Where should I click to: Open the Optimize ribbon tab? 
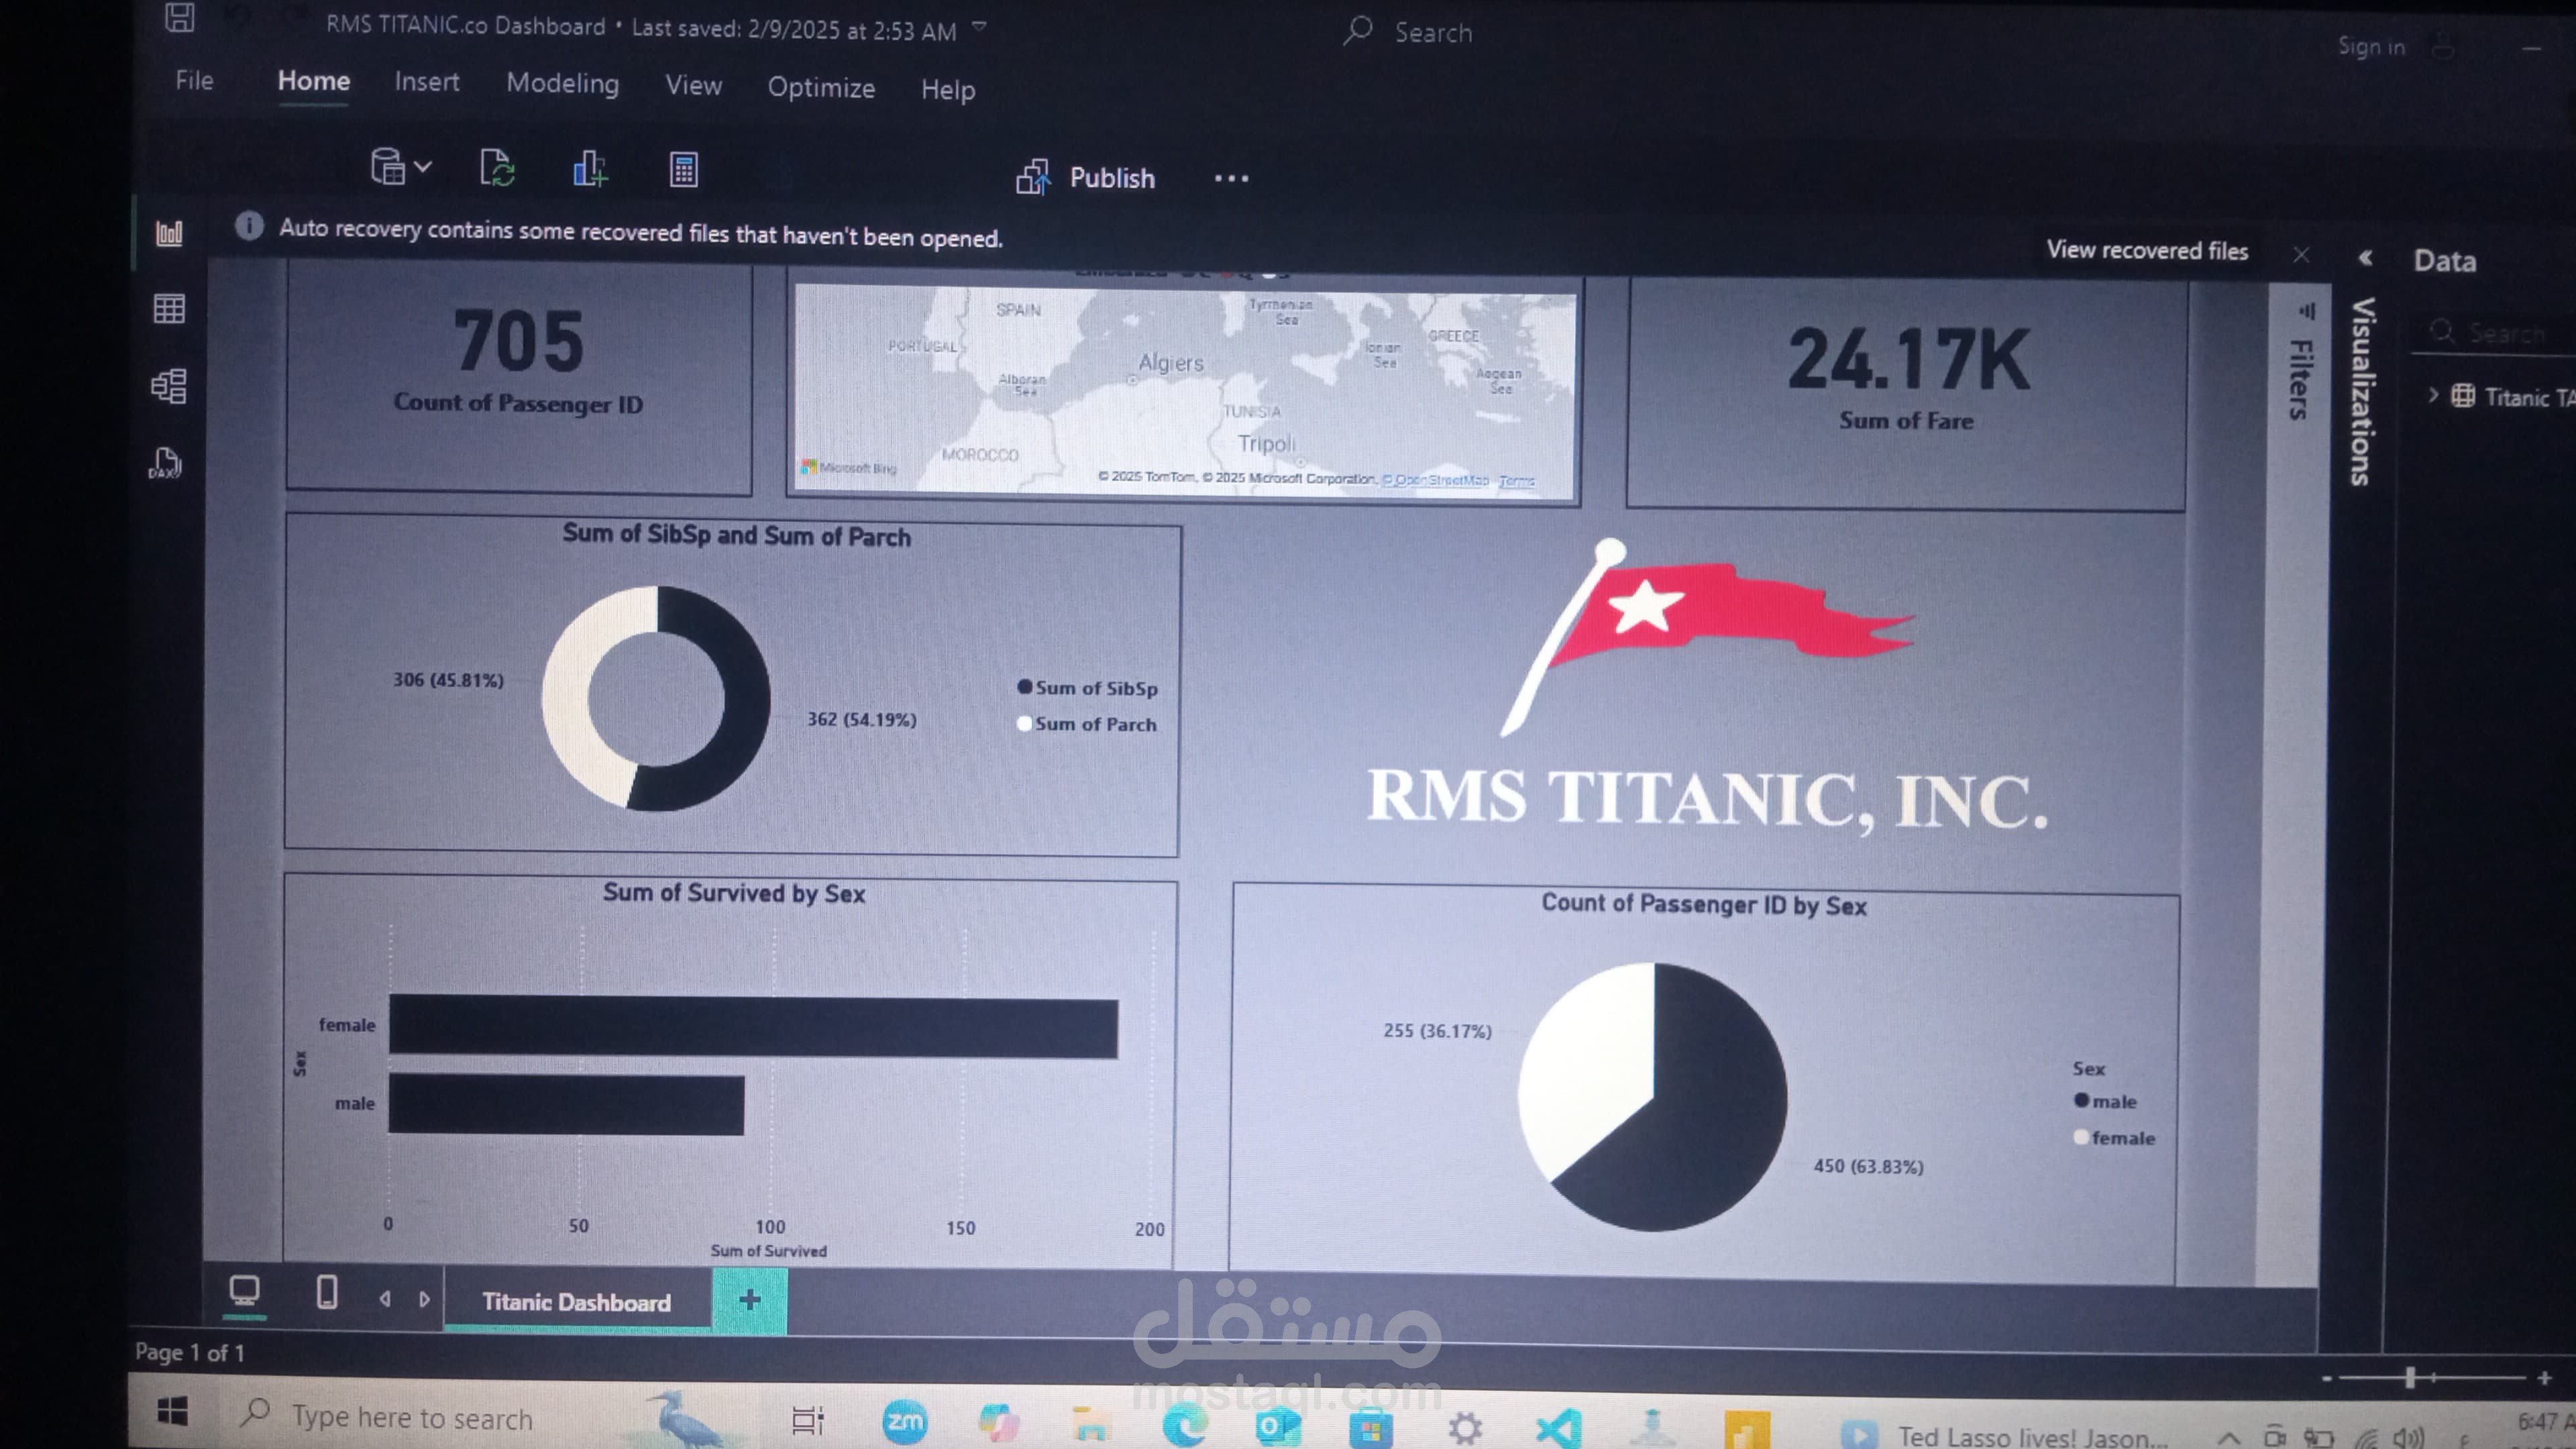pos(821,88)
